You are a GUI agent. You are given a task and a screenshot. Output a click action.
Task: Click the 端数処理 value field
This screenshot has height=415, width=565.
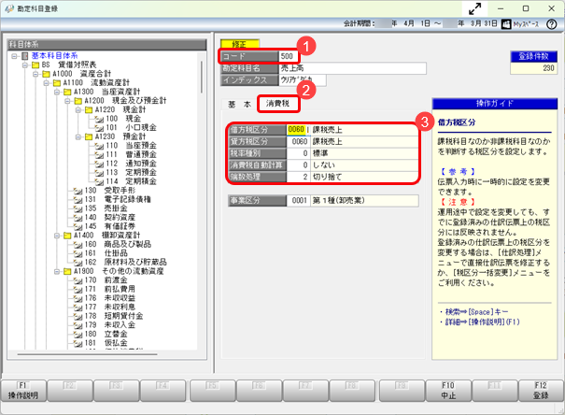(x=297, y=177)
